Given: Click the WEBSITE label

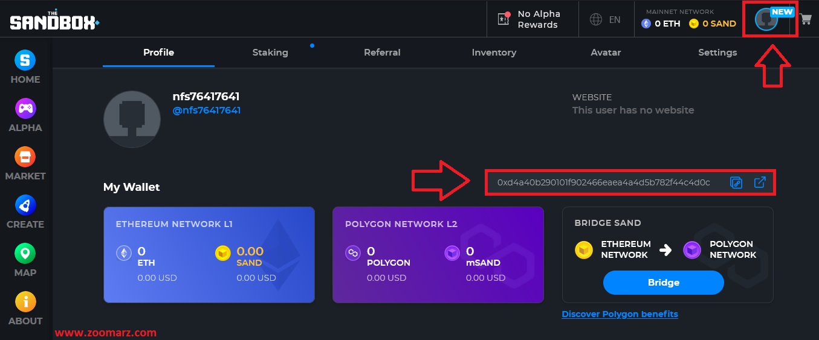Looking at the screenshot, I should 592,97.
